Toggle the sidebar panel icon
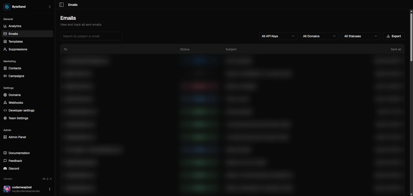This screenshot has height=196, width=413. [61, 5]
